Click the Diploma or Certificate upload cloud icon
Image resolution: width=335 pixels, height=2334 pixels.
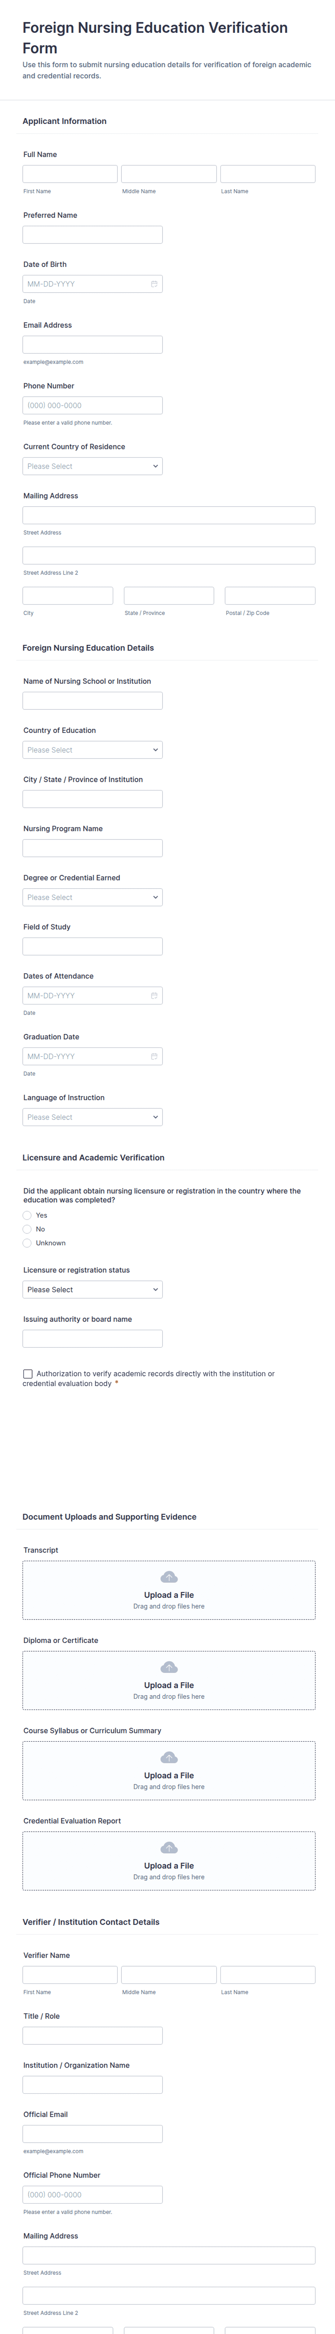(x=169, y=1667)
